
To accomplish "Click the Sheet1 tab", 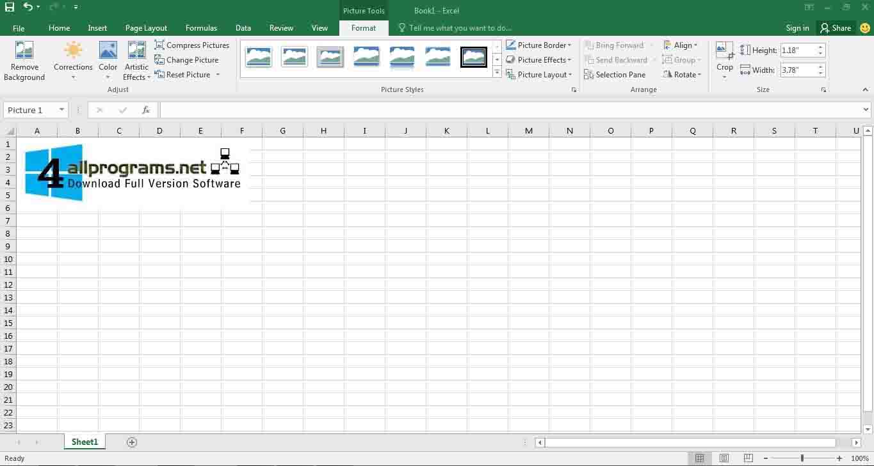I will point(85,442).
